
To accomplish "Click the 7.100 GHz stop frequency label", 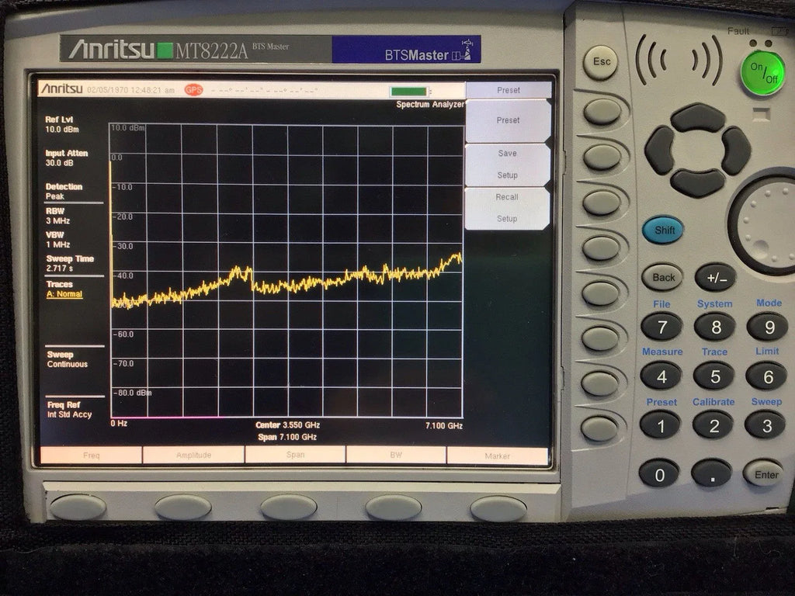I will (x=443, y=426).
